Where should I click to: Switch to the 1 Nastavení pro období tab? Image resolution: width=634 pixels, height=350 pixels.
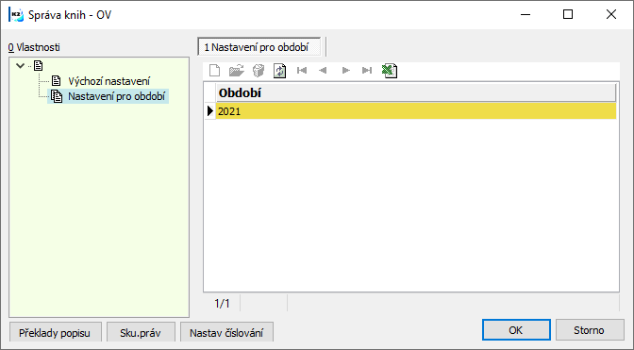click(259, 47)
